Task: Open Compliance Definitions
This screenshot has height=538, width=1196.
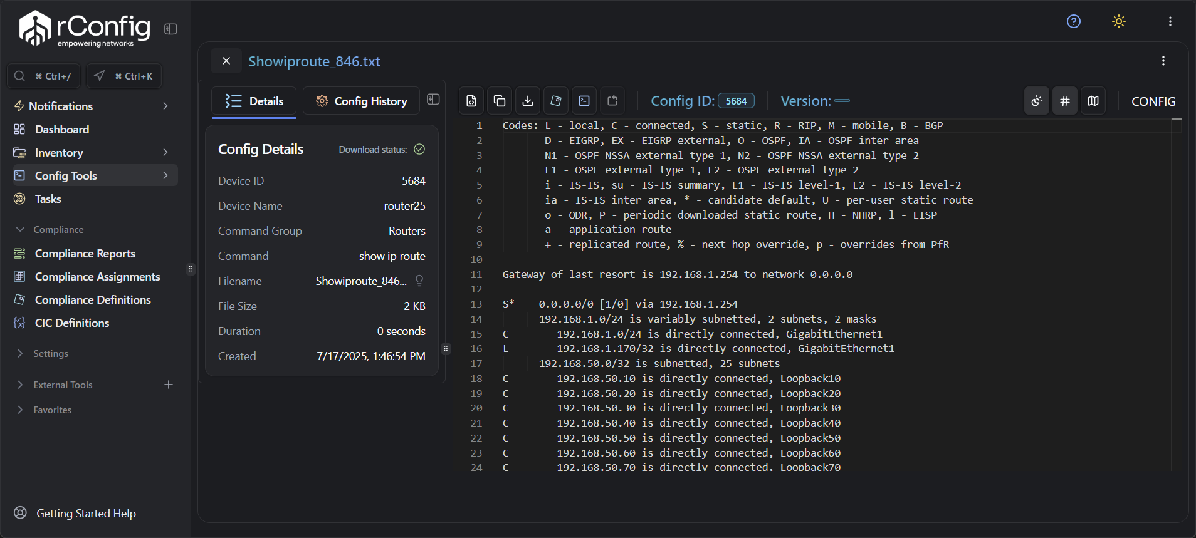Action: 95,299
